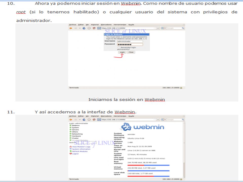The image size is (243, 182).
Task: Click Reload icon in Webmin dashboard browser
Action: pyautogui.click(x=84, y=120)
